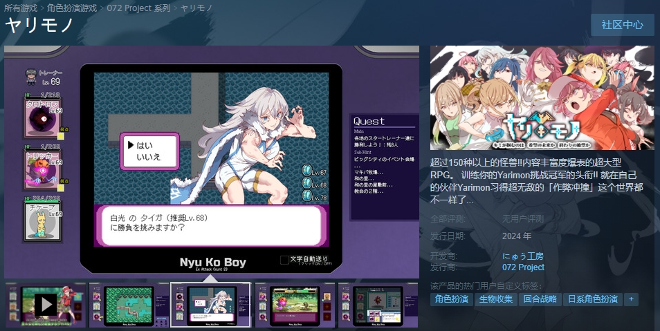The width and height of the screenshot is (660, 331).
Task: Play the trailer video thumbnail
Action: [x=46, y=305]
